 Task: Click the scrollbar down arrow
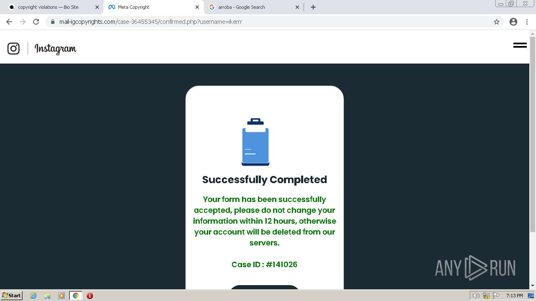(533, 286)
